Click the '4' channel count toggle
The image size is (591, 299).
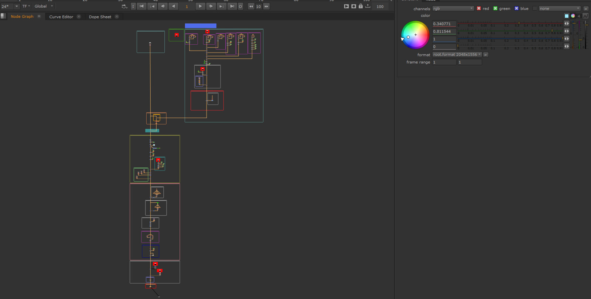point(579,16)
